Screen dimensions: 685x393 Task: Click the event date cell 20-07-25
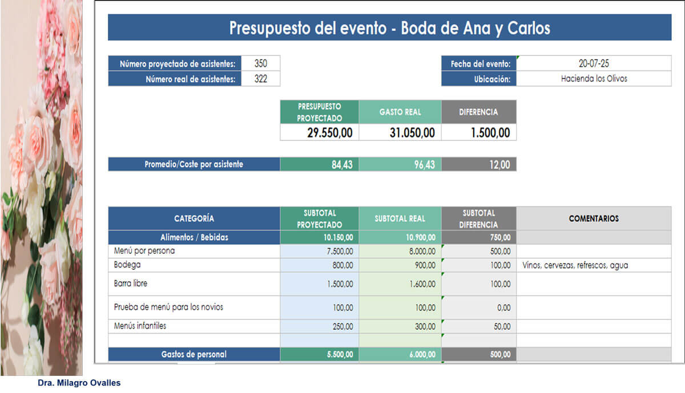point(593,64)
